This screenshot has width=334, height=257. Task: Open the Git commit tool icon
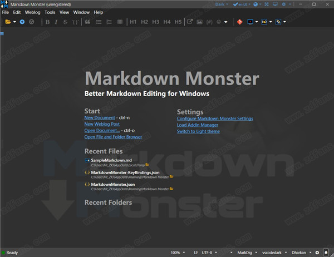point(240,22)
